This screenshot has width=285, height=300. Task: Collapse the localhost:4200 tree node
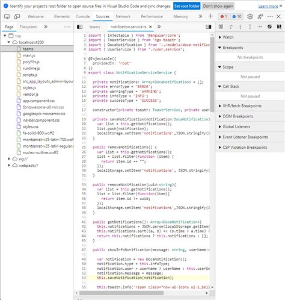(9, 42)
